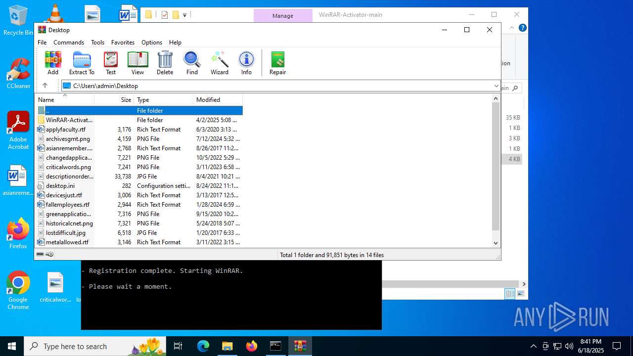633x356 pixels.
Task: Click the Windows Start button
Action: [x=12, y=346]
